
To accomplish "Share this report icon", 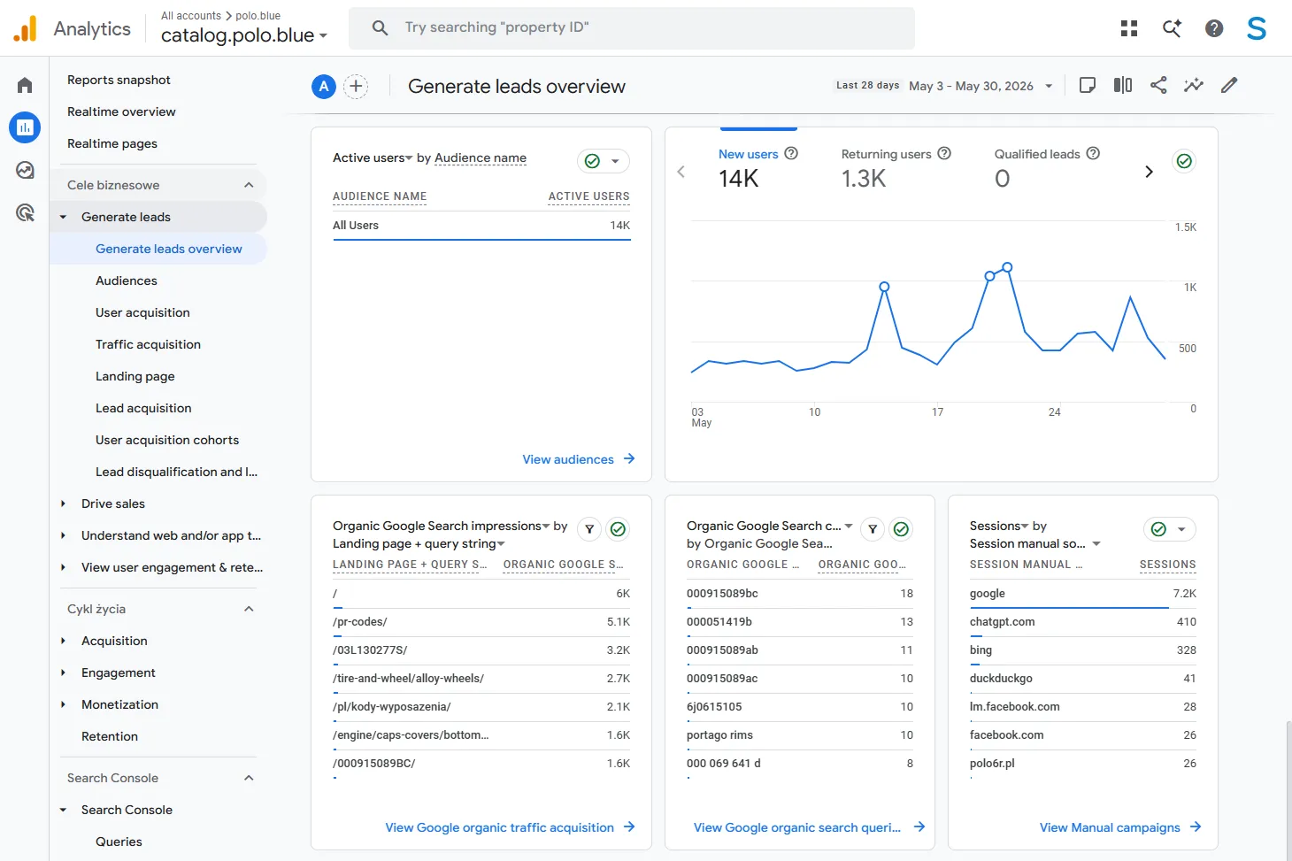I will [1158, 85].
